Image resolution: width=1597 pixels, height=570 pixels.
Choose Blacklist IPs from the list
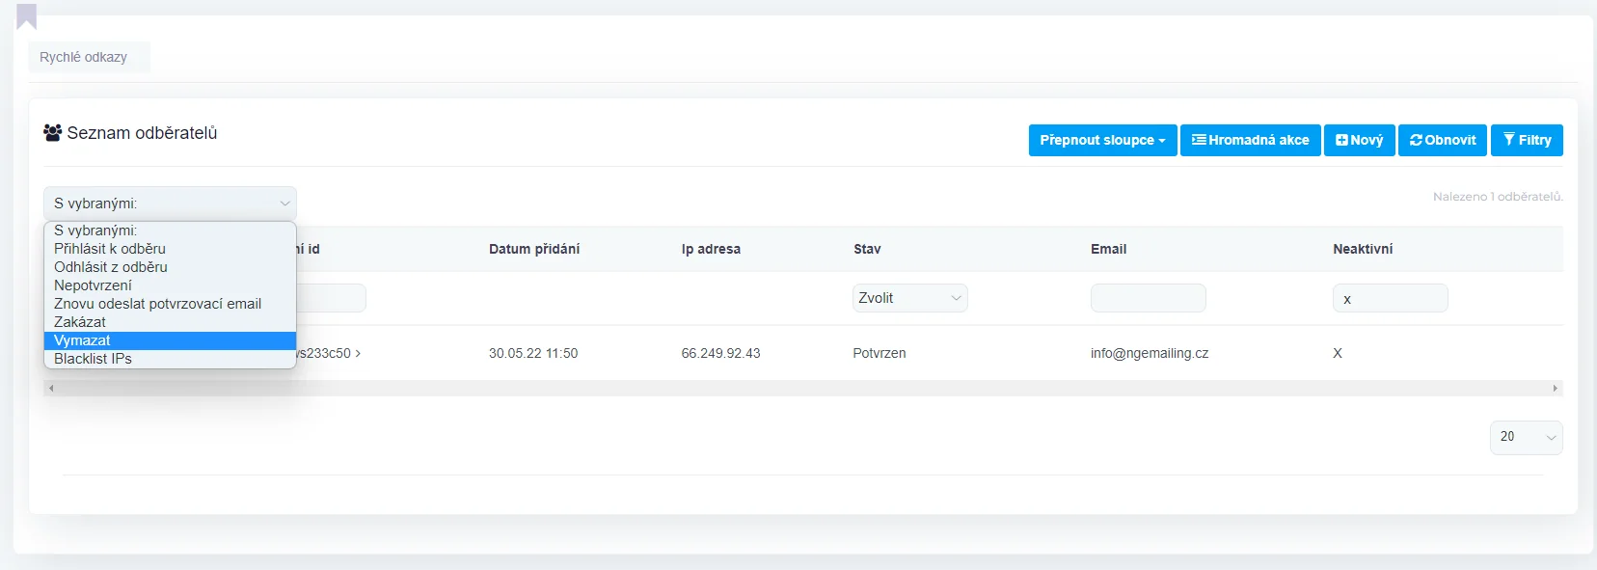[93, 359]
